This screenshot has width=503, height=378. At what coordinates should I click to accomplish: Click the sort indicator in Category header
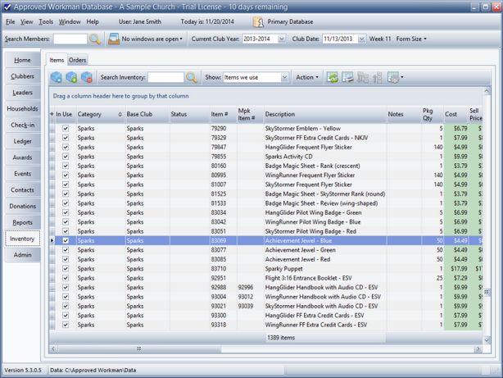120,114
